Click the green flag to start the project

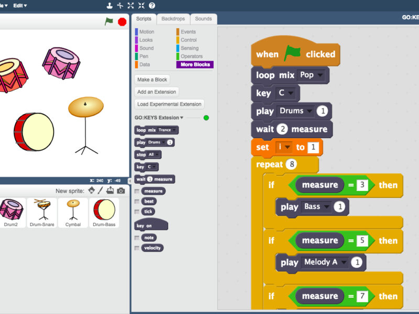click(109, 21)
